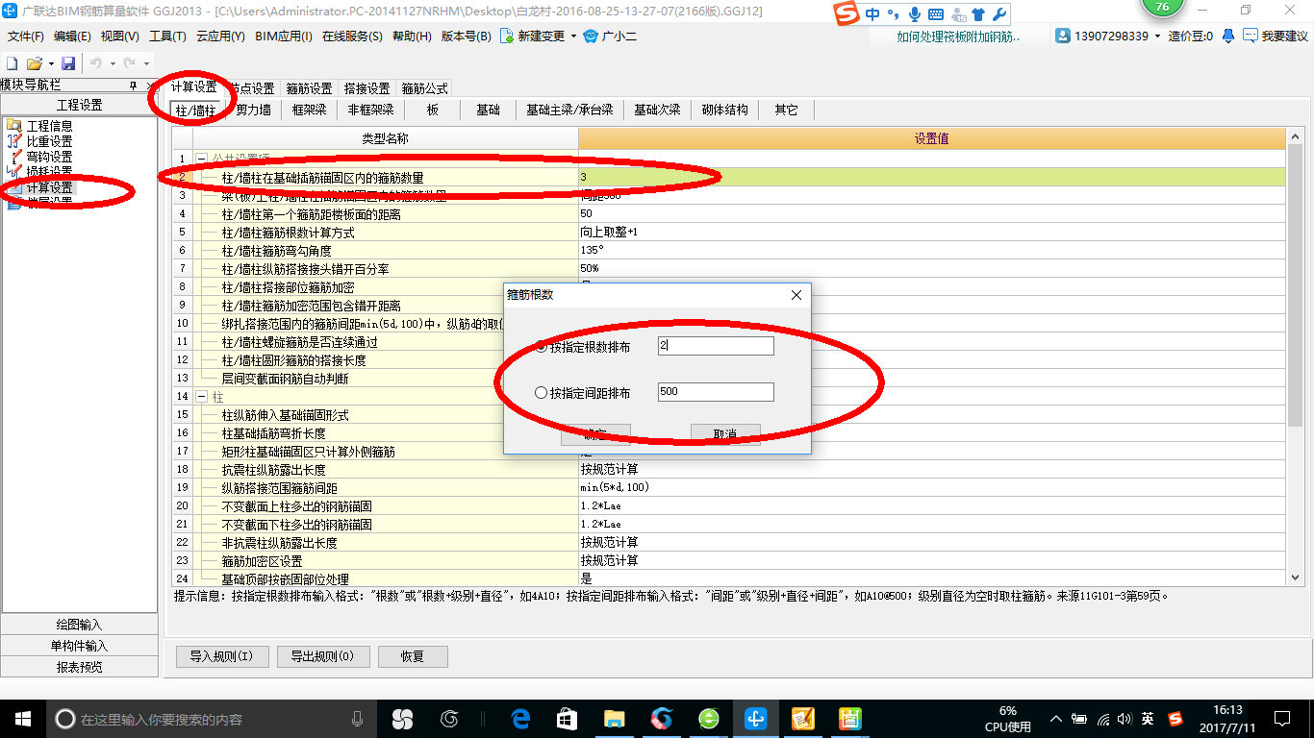Open the 视图(V) menu
Viewport: 1314px width, 738px height.
tap(120, 37)
